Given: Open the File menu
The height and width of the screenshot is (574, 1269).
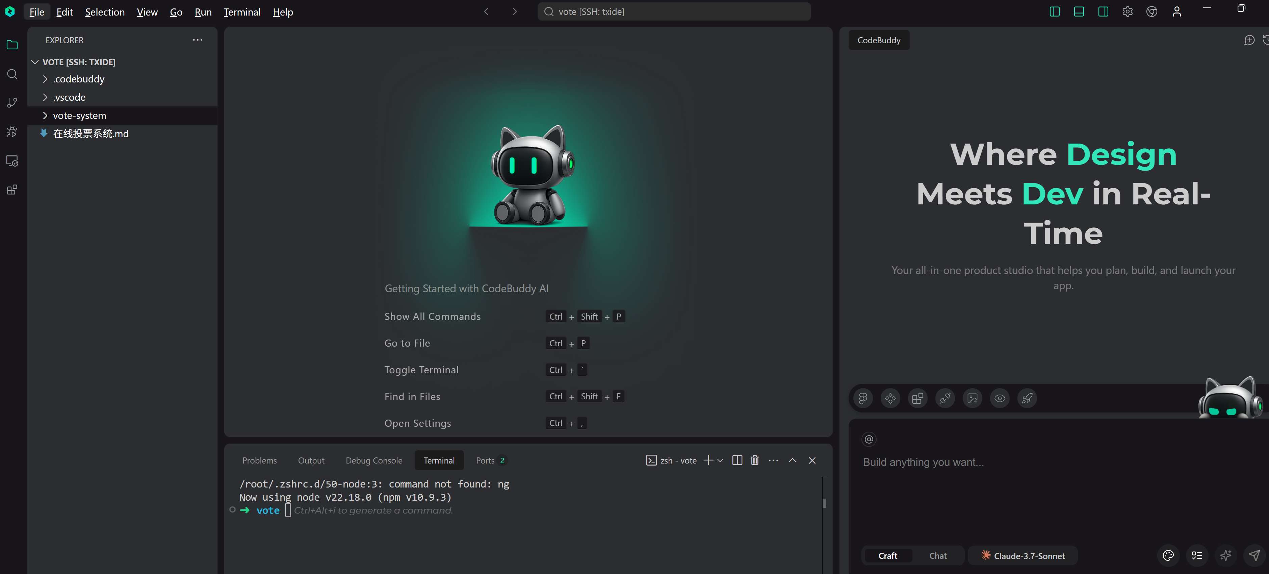Looking at the screenshot, I should click(37, 12).
